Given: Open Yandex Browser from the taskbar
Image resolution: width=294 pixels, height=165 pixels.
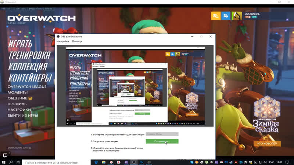Looking at the screenshot, I should [111, 162].
